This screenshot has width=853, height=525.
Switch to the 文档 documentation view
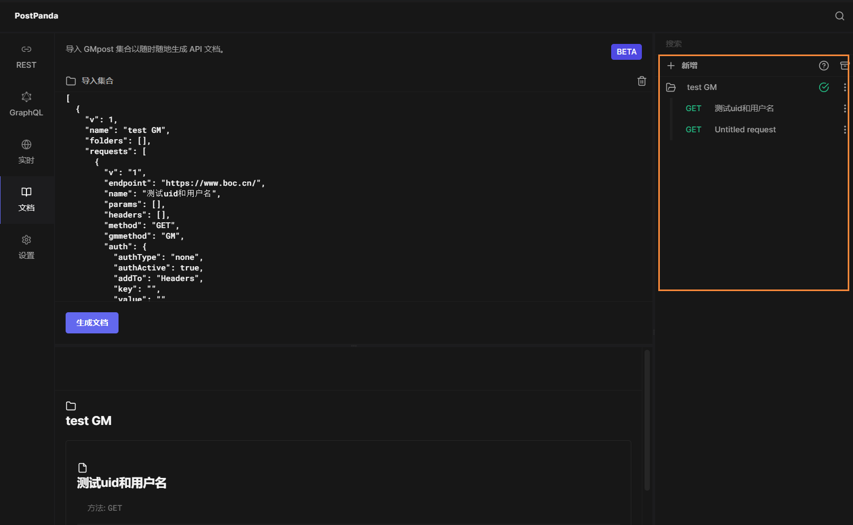pos(26,200)
